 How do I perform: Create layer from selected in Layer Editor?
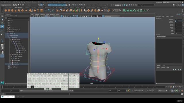181,69
